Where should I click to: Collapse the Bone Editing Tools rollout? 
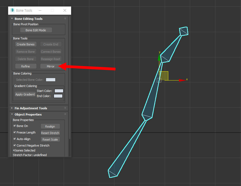click(12, 18)
